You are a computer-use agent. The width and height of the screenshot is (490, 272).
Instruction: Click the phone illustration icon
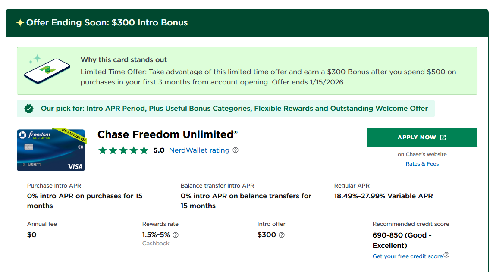(47, 69)
